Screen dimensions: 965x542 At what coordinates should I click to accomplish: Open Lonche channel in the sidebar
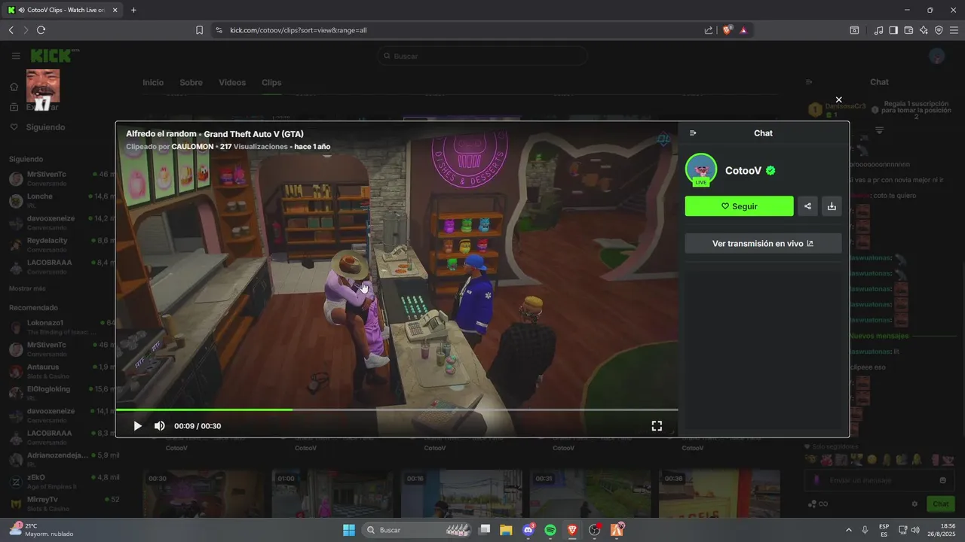[x=60, y=199]
